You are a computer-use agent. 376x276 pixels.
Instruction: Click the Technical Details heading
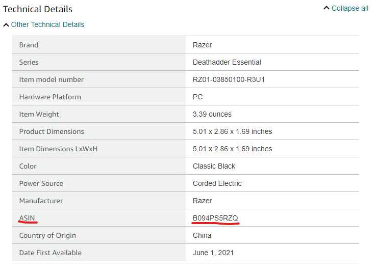pos(37,9)
